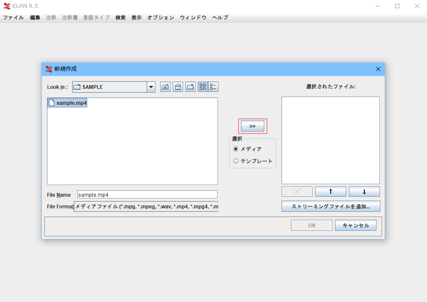Screen dimensions: 427x302
Task: Move selected file up with arrow button
Action: click(x=330, y=192)
